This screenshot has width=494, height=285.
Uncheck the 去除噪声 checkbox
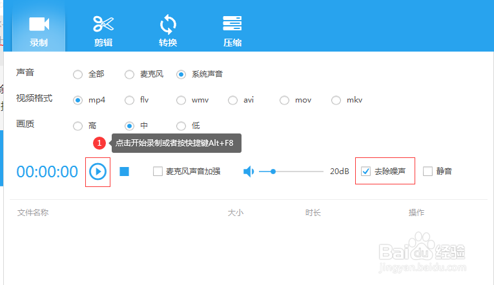[x=365, y=172]
